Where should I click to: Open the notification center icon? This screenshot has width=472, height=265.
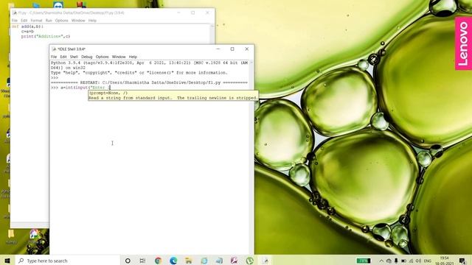click(x=462, y=261)
